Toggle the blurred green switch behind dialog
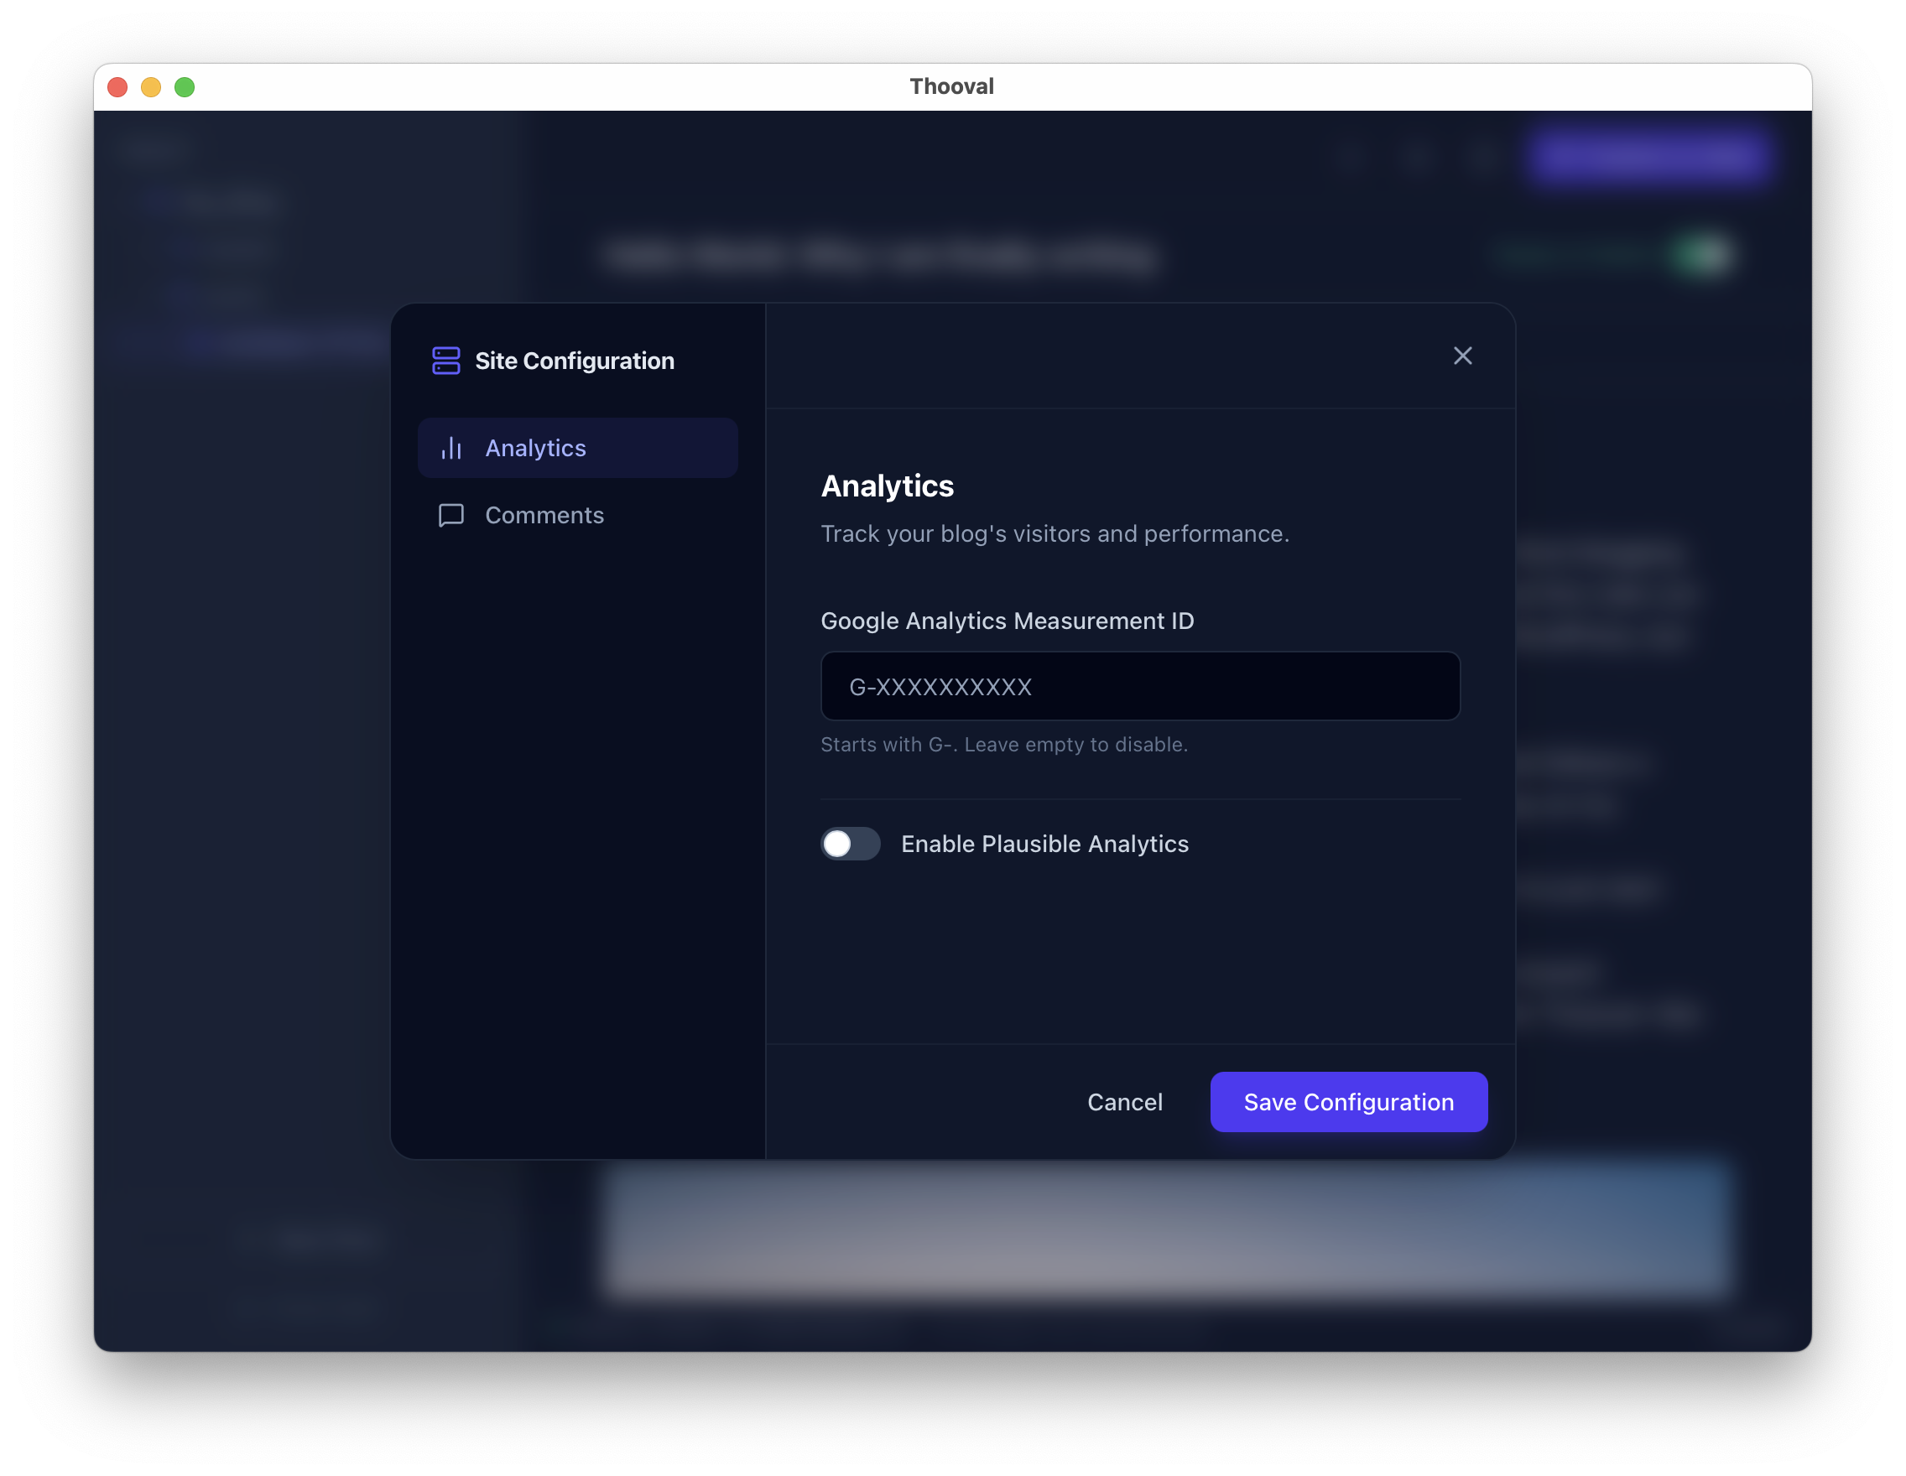Screen dimensions: 1906x1476 (x=1701, y=256)
